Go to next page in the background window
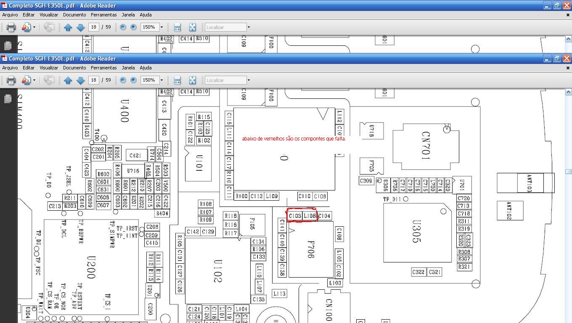 click(81, 27)
